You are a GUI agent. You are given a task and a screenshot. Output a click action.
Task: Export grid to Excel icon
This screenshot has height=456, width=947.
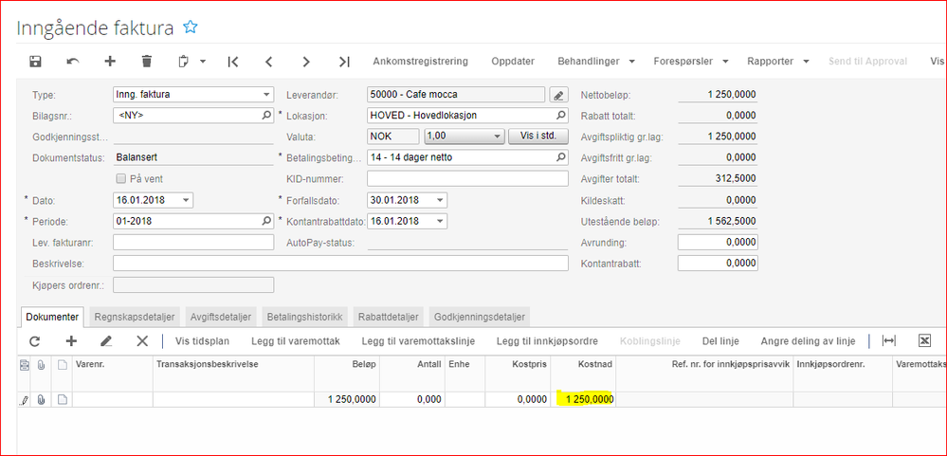tap(924, 341)
